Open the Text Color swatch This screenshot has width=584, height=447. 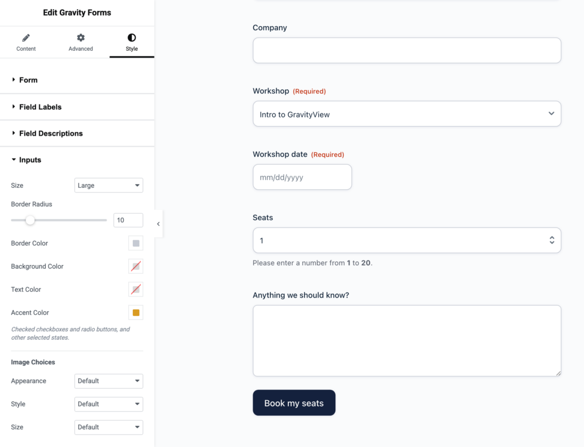(136, 290)
